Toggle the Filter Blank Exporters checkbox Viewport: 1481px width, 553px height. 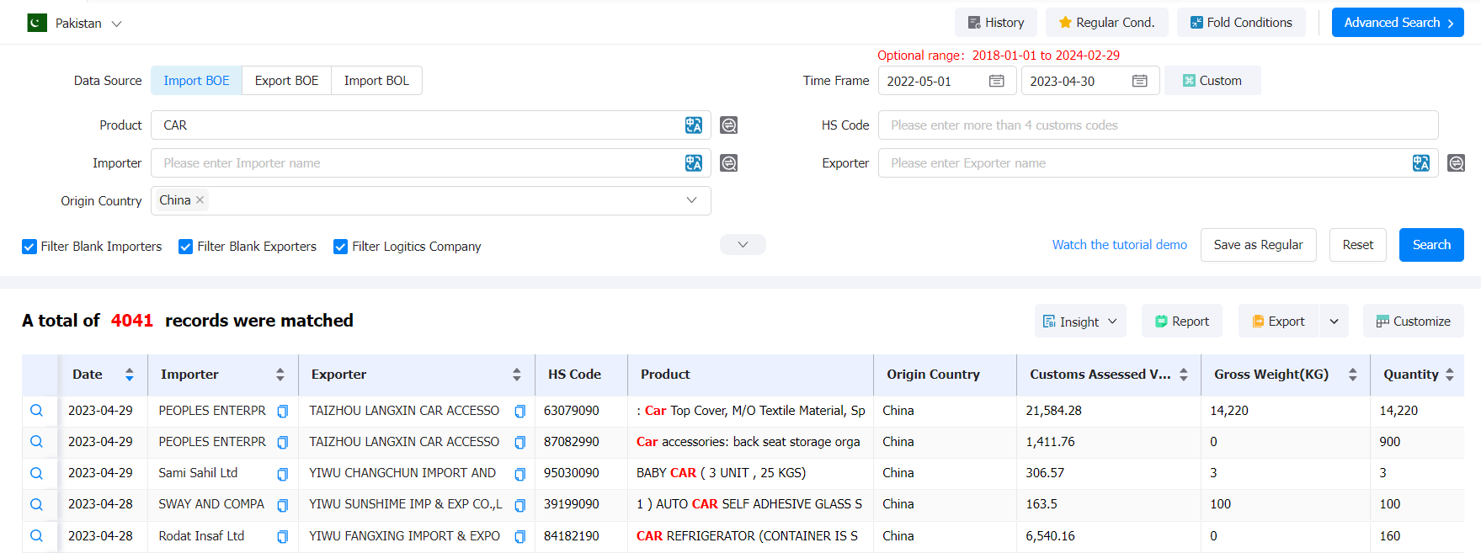[186, 247]
